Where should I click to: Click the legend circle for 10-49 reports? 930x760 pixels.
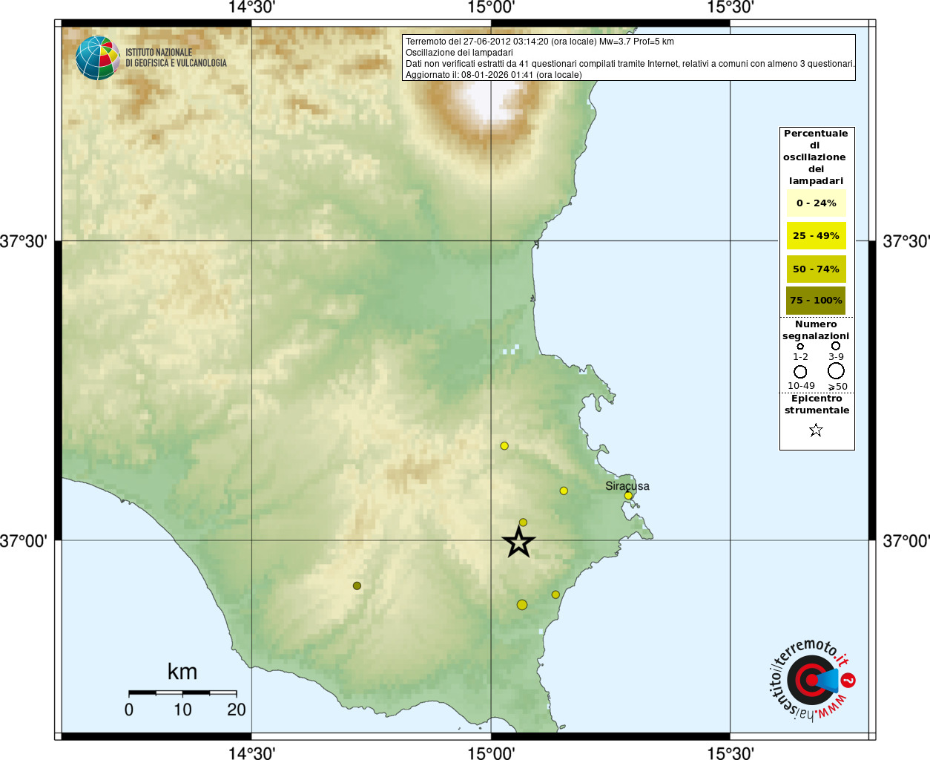coord(800,371)
